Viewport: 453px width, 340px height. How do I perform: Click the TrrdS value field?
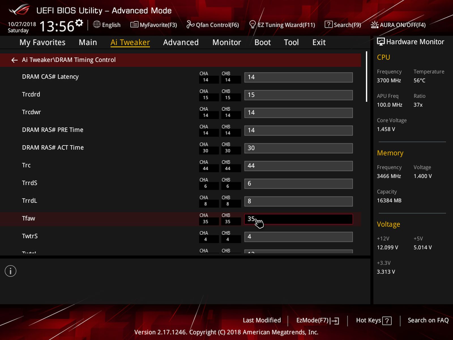[299, 184]
